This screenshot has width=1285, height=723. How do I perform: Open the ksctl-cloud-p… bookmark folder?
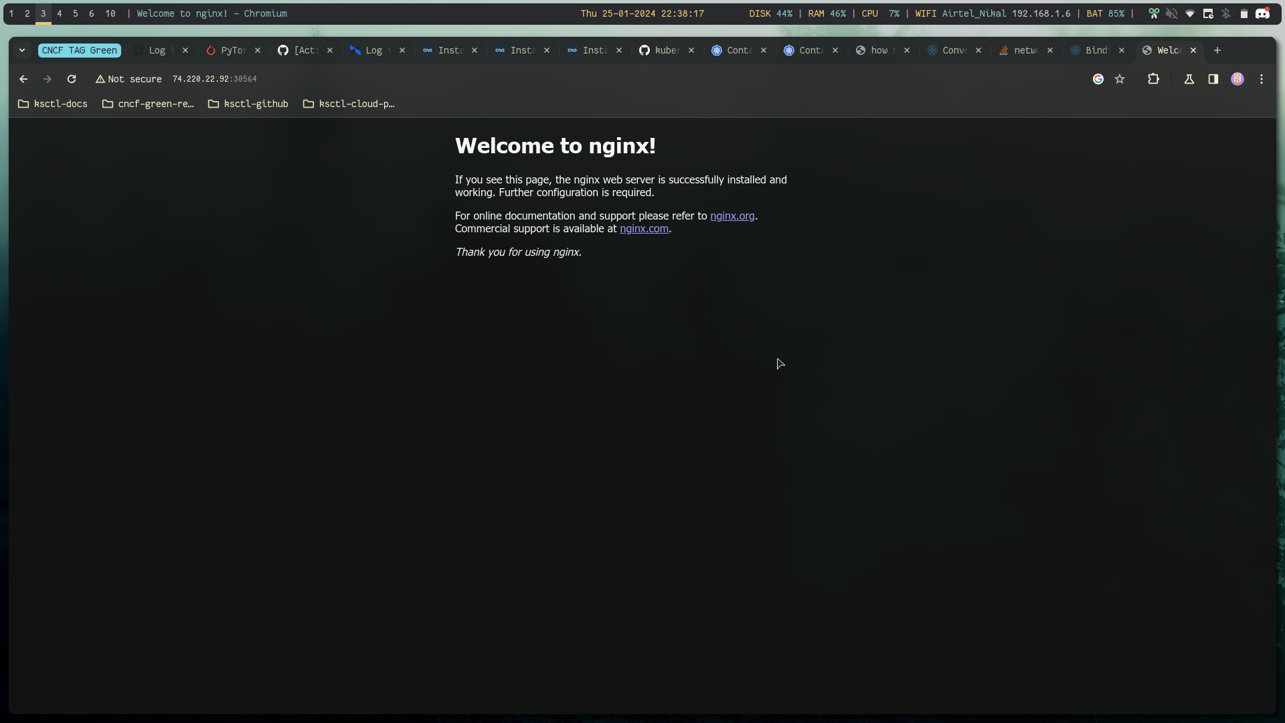click(x=349, y=104)
